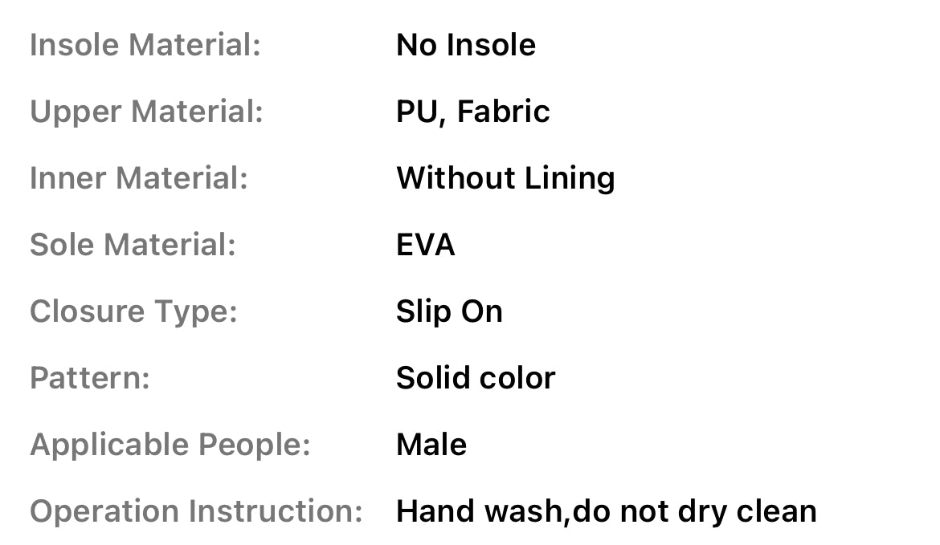Select the "Hand wash,do not dry clean" text
Viewport: 940px width, 545px height.
(x=606, y=511)
